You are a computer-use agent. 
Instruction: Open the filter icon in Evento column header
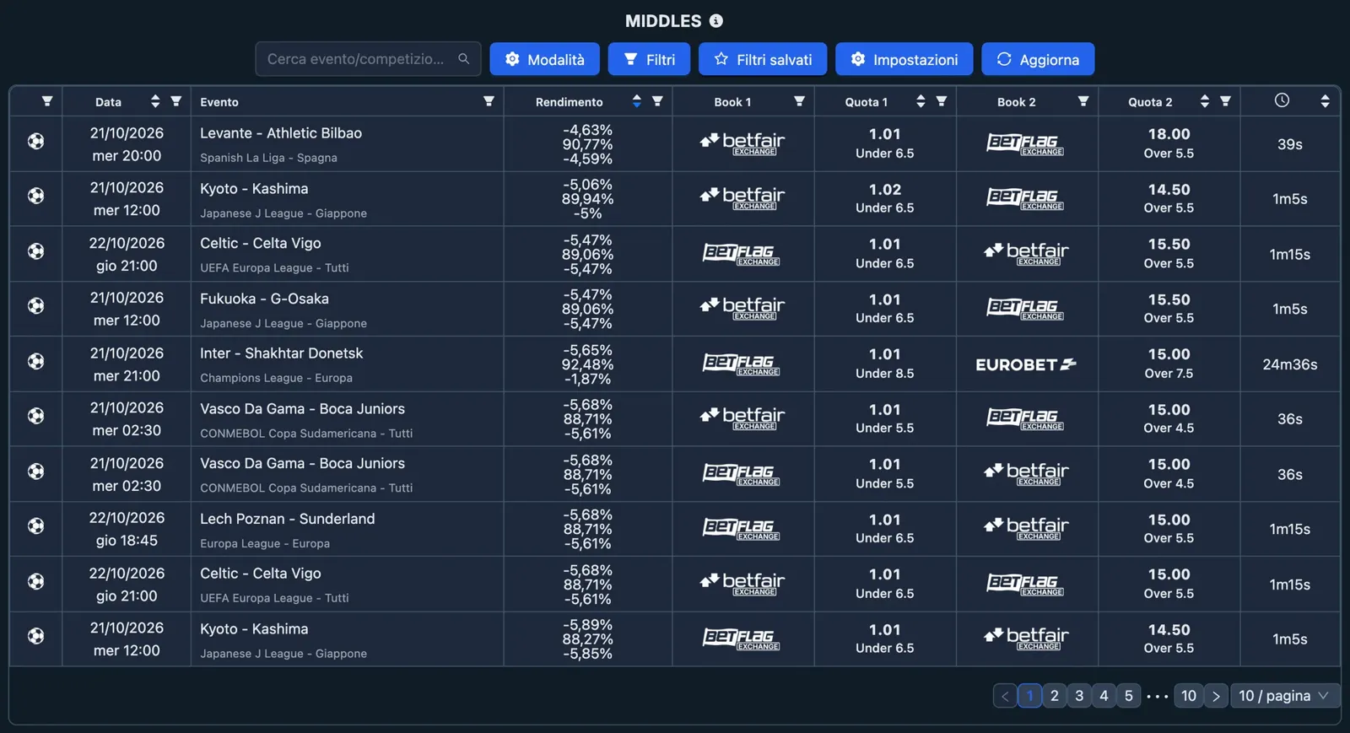coord(489,101)
